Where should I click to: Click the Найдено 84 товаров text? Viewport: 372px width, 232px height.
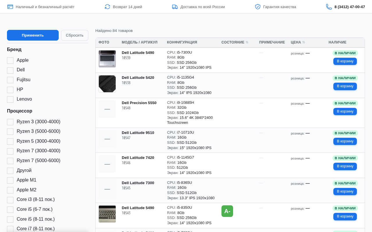[x=114, y=31]
